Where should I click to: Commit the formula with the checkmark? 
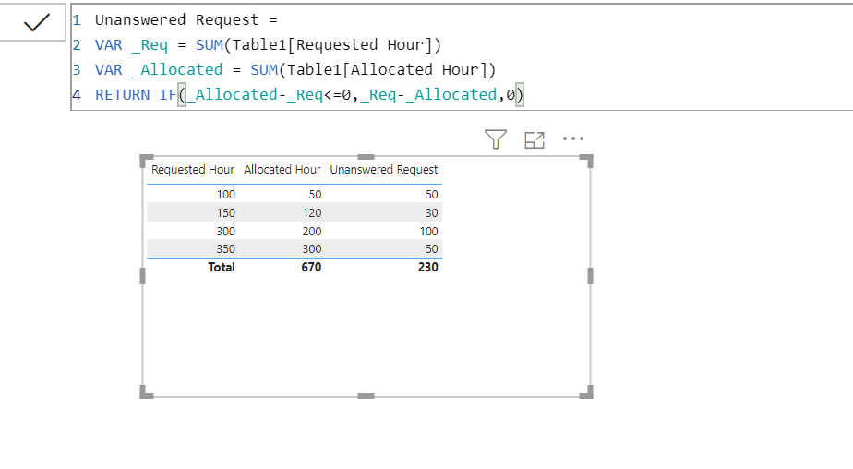pyautogui.click(x=36, y=22)
